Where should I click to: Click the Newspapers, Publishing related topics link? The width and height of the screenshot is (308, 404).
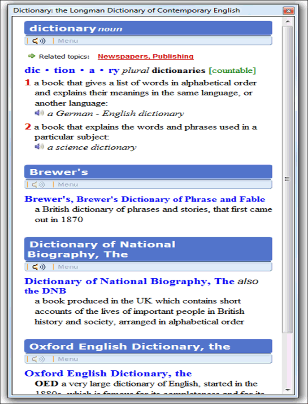tap(146, 57)
